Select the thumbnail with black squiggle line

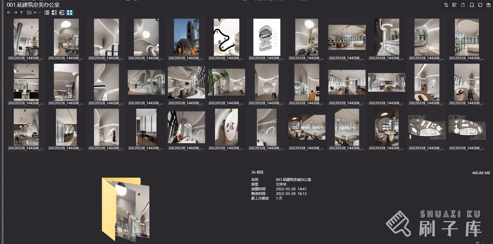[x=226, y=37]
